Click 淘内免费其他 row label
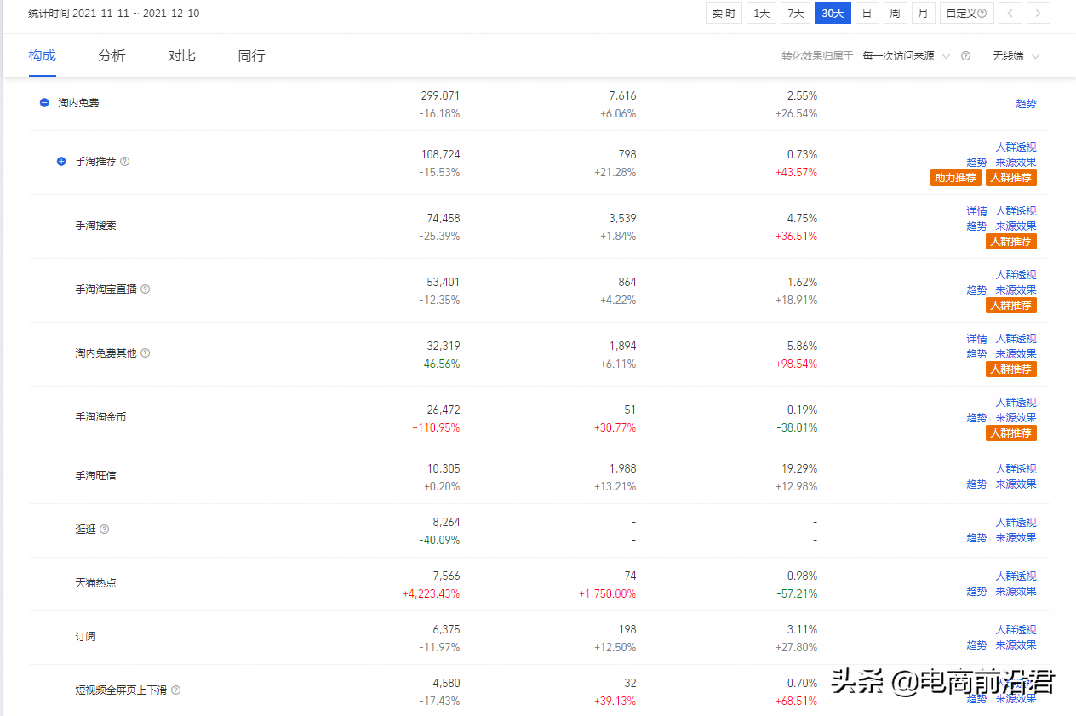This screenshot has height=716, width=1076. 106,353
